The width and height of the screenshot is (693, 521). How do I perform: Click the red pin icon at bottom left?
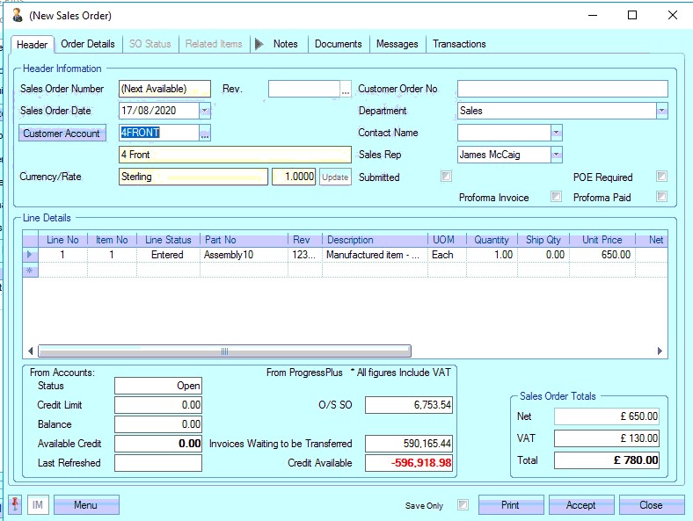(16, 505)
